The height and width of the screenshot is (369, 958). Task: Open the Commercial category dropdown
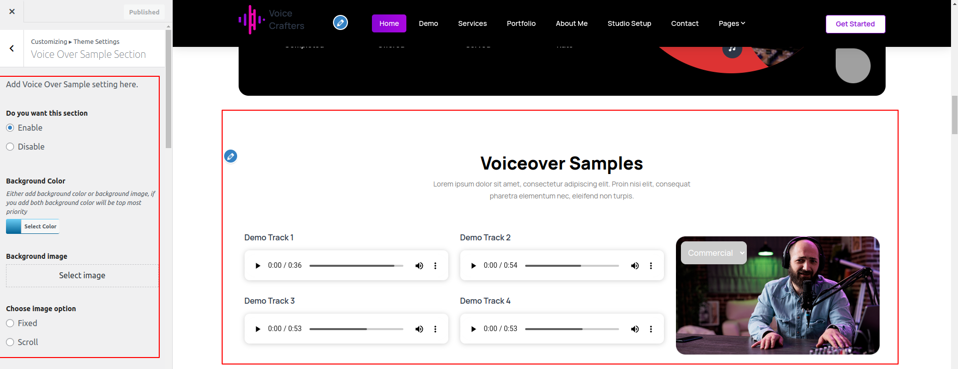(713, 253)
